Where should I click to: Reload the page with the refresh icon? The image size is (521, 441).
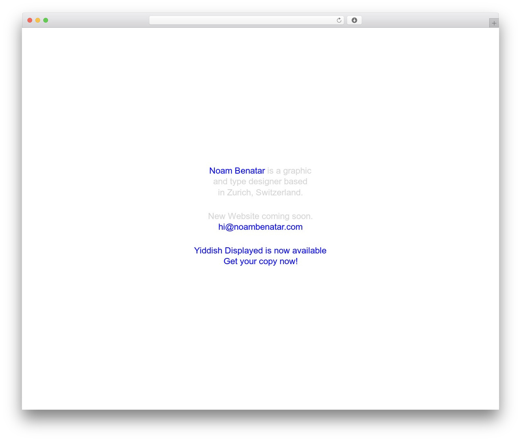[339, 20]
